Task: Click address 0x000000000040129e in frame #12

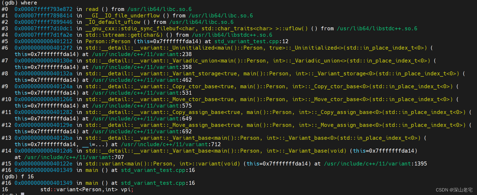Action: [x=44, y=125]
